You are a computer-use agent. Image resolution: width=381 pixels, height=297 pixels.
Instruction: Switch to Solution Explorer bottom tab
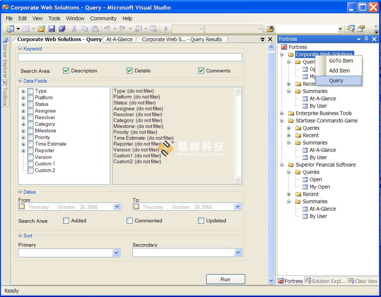click(325, 281)
